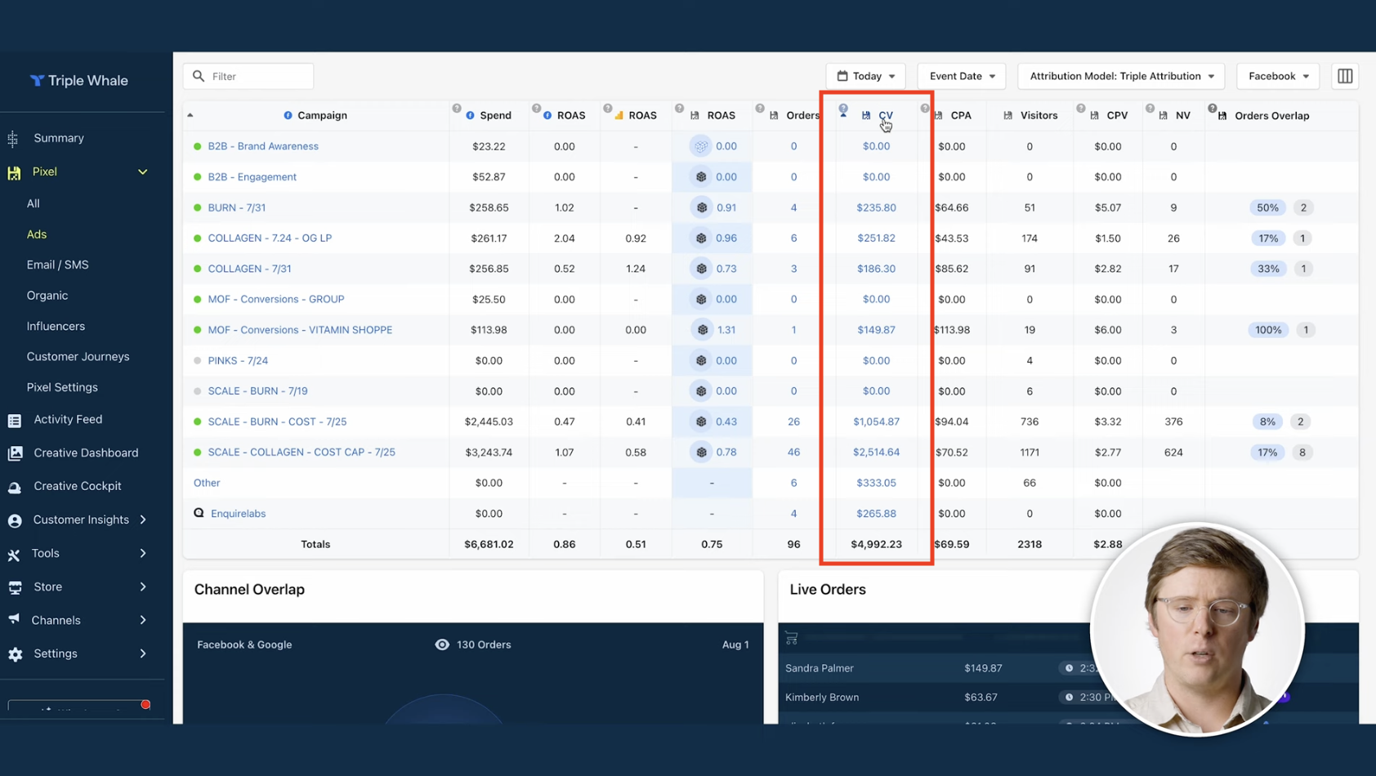
Task: Click the Settings gear icon in the sidebar
Action: pyautogui.click(x=15, y=653)
